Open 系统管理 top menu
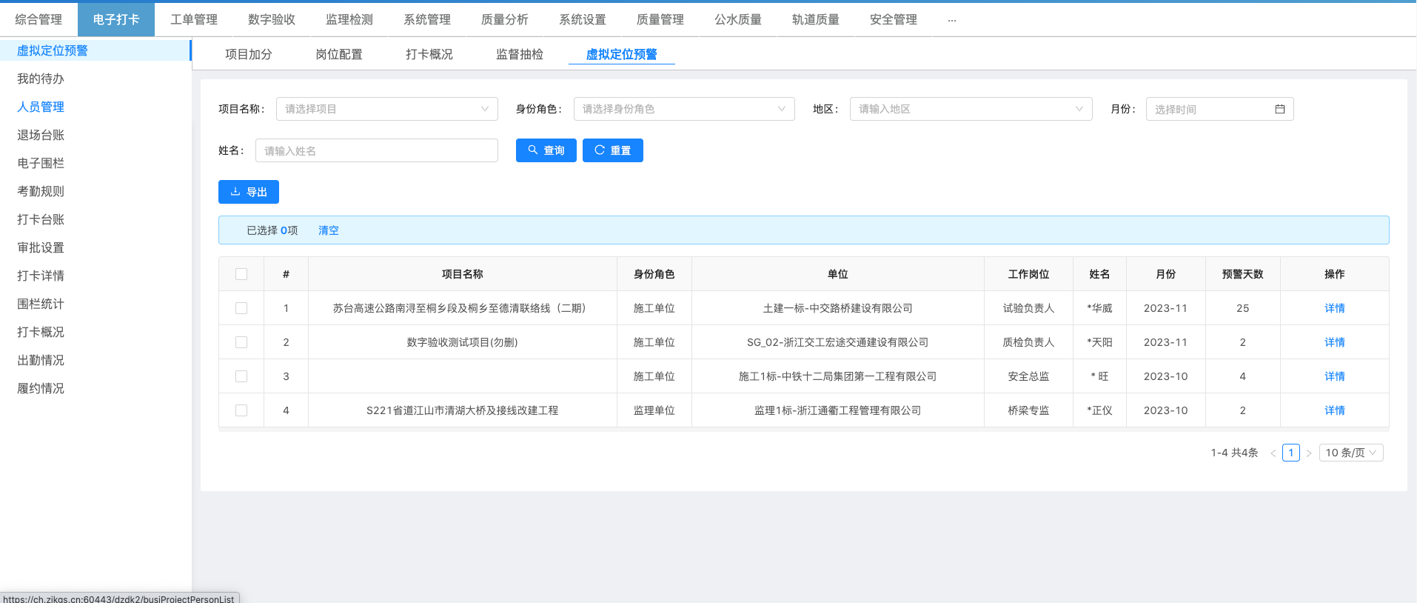The width and height of the screenshot is (1417, 603). coord(427,20)
